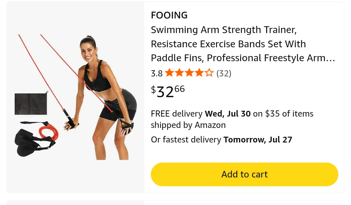351x205 pixels.
Task: Click the third filled orange star
Action: [x=189, y=73]
